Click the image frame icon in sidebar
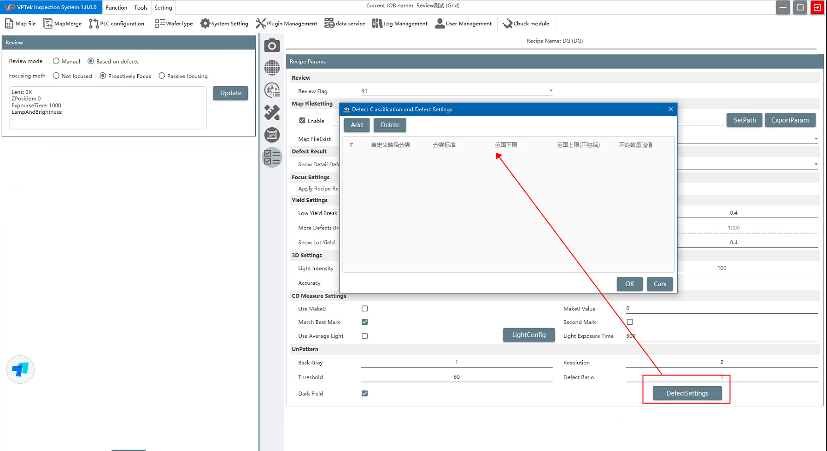Screen dimensions: 827x451 pos(272,135)
